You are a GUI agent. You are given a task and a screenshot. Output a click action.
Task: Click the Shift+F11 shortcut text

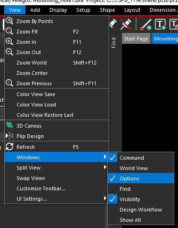pos(85,83)
